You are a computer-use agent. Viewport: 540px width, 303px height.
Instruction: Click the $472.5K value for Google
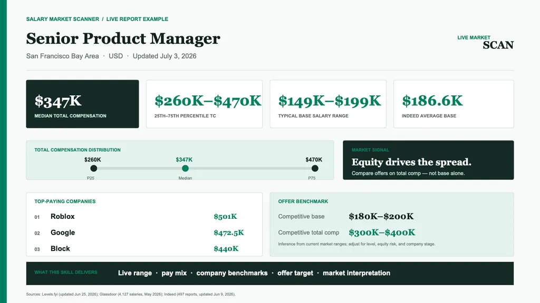[x=229, y=233]
